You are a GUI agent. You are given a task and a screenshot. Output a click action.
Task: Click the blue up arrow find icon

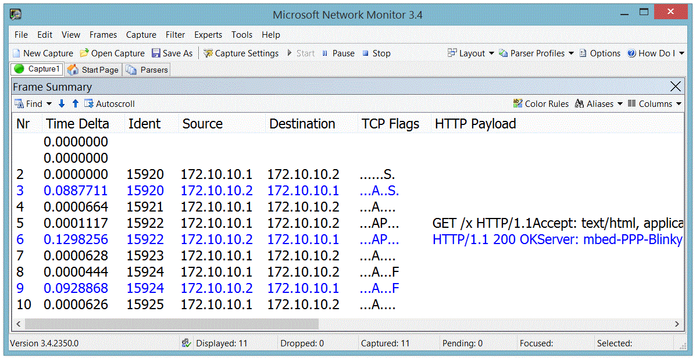pos(75,104)
